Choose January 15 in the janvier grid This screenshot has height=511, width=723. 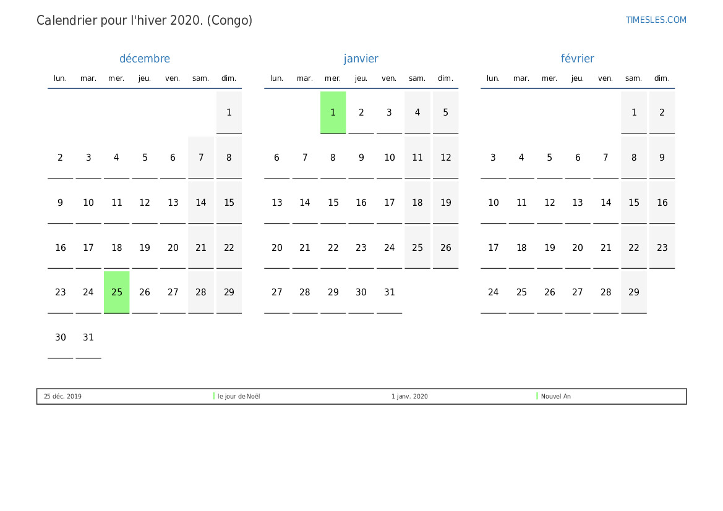tap(333, 203)
